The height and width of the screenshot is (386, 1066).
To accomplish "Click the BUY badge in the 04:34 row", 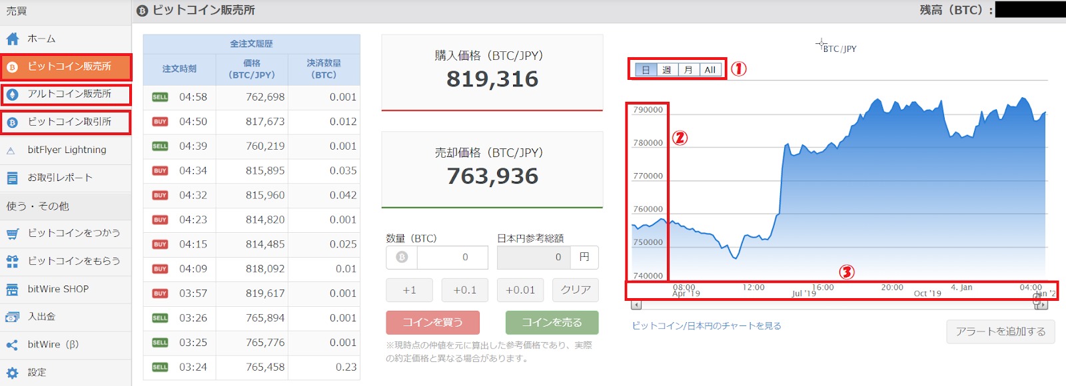I will pyautogui.click(x=160, y=171).
